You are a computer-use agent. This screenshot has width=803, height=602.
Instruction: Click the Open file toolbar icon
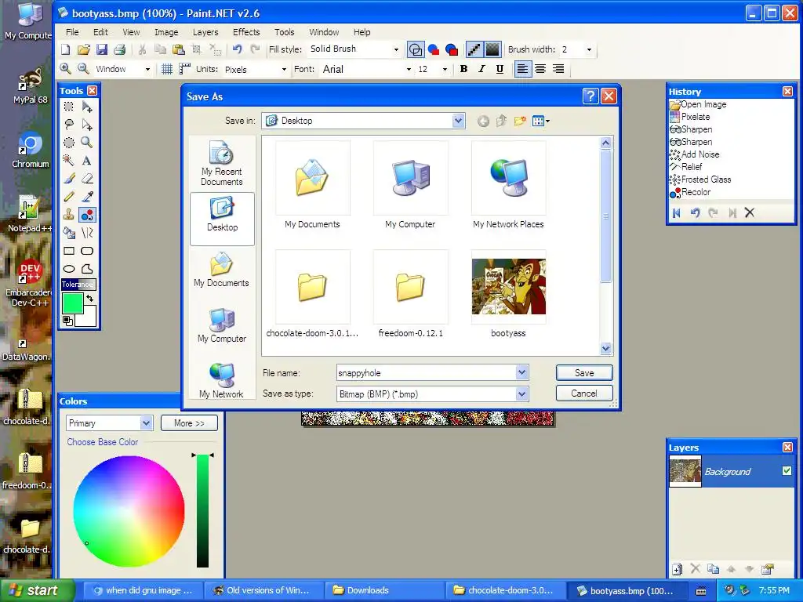[83, 49]
